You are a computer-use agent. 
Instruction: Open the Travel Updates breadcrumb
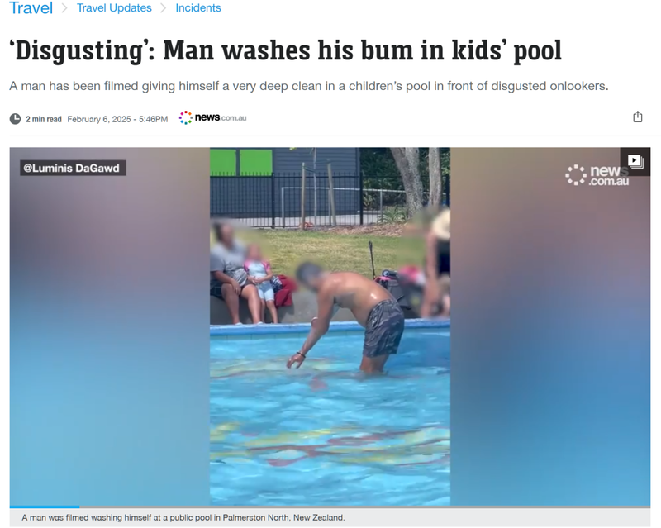coord(114,8)
